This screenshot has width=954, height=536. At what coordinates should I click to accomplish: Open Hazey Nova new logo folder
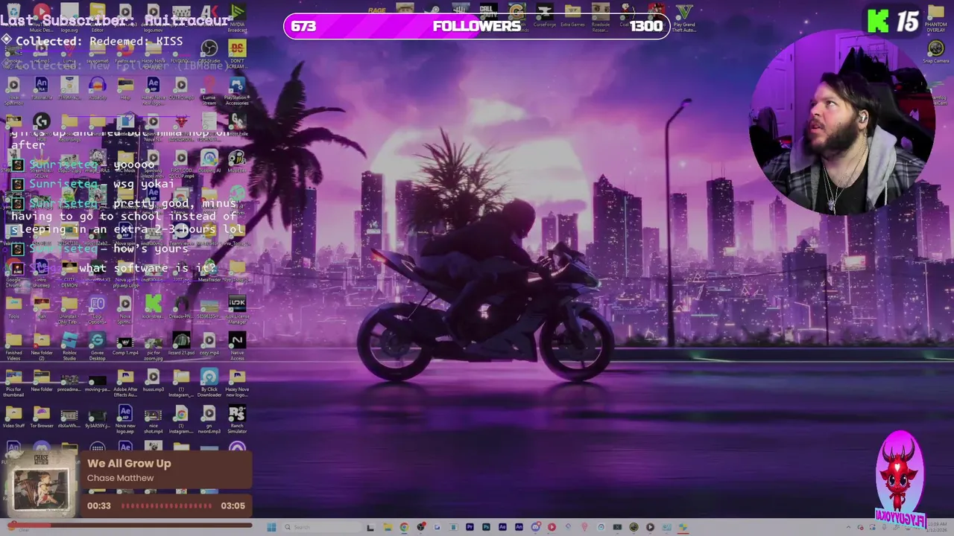point(237,383)
